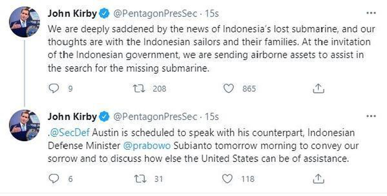Click John Kirby name on first tweet
Viewport: 387px width, 196px height.
(x=72, y=14)
